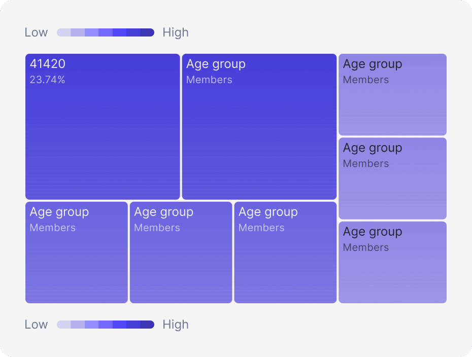Pick the middle swatch of the bottom legend
This screenshot has height=357, width=472.
click(x=106, y=325)
